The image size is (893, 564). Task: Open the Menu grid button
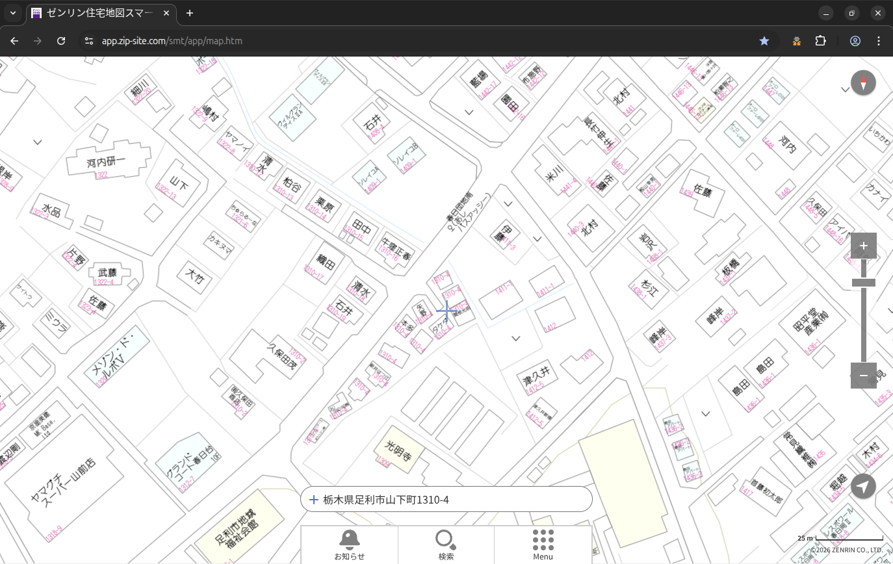point(543,545)
